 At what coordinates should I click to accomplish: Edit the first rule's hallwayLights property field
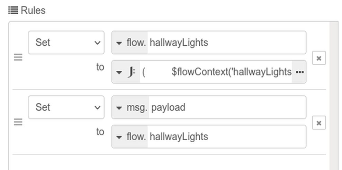tap(227, 43)
